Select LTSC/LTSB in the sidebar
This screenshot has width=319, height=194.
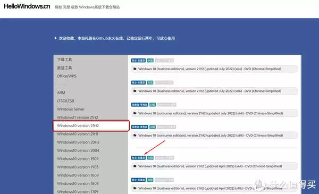65,101
